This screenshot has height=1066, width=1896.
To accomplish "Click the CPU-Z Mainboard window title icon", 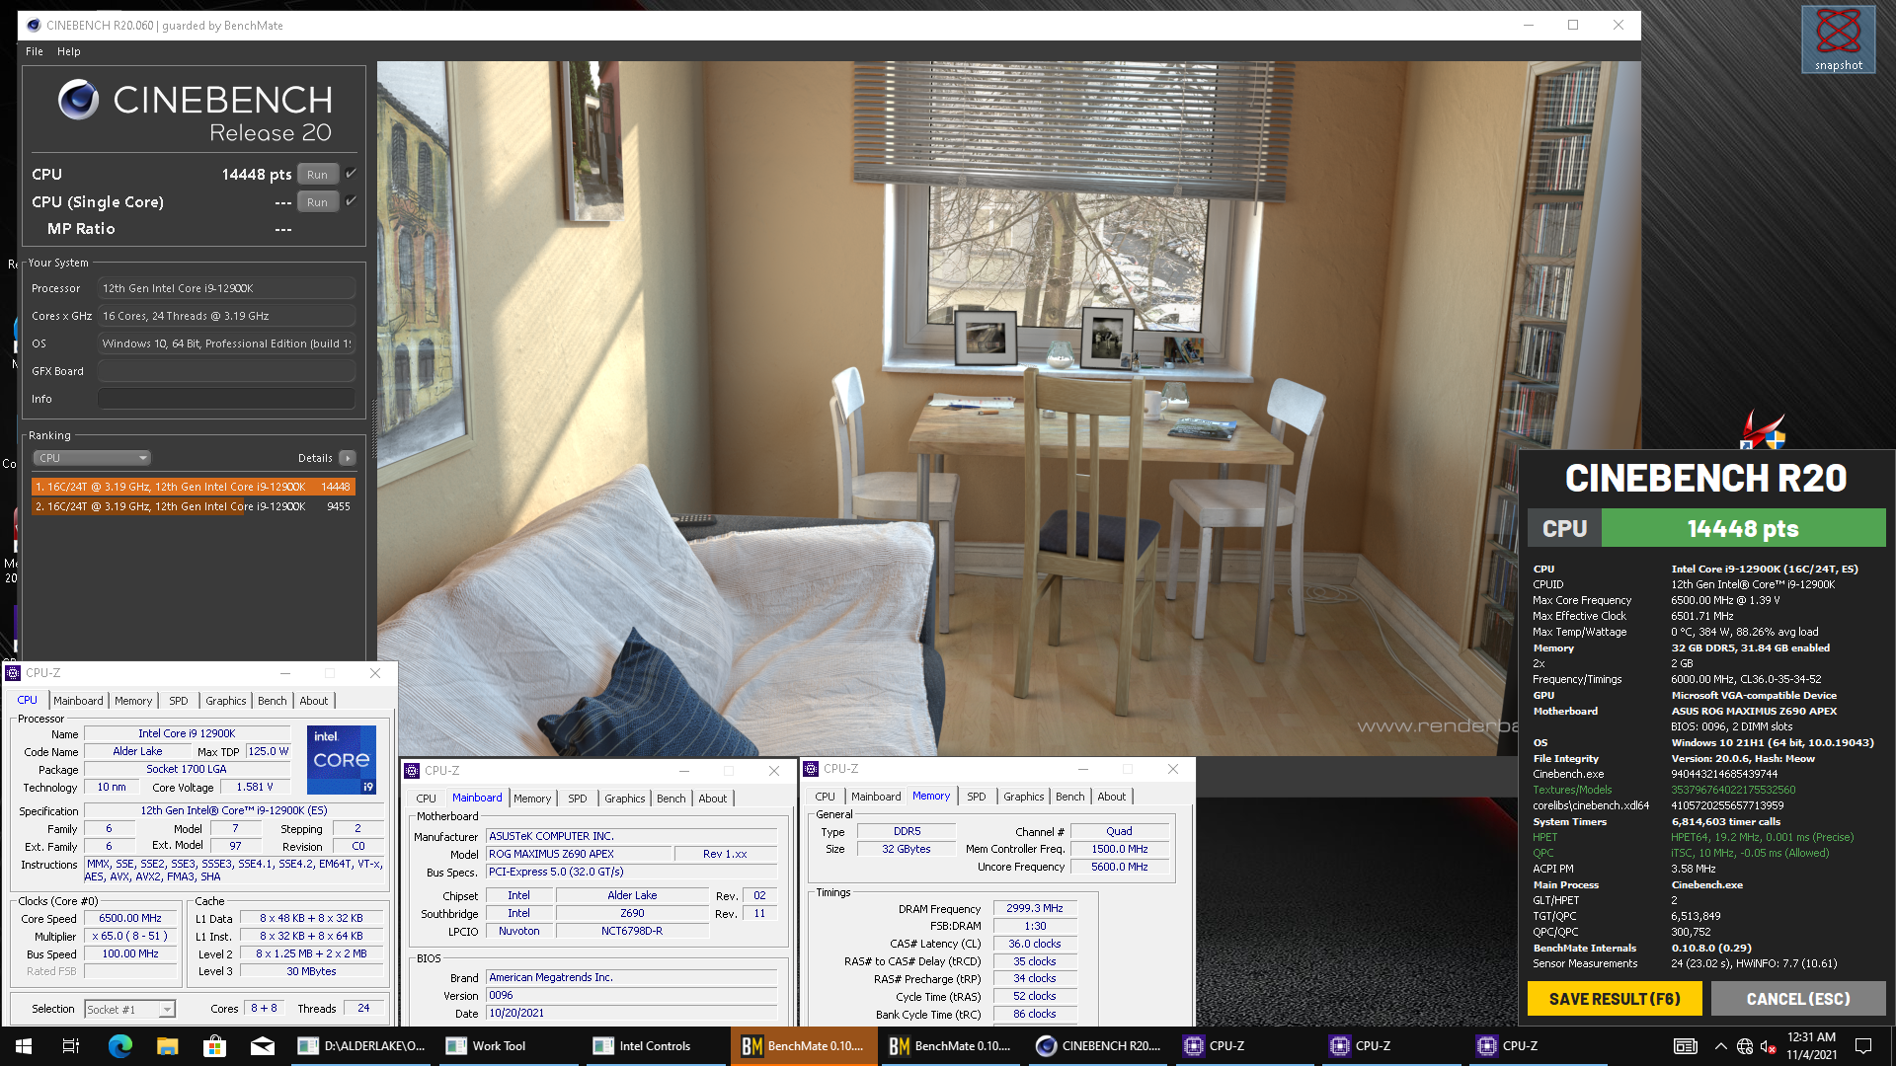I will [412, 771].
